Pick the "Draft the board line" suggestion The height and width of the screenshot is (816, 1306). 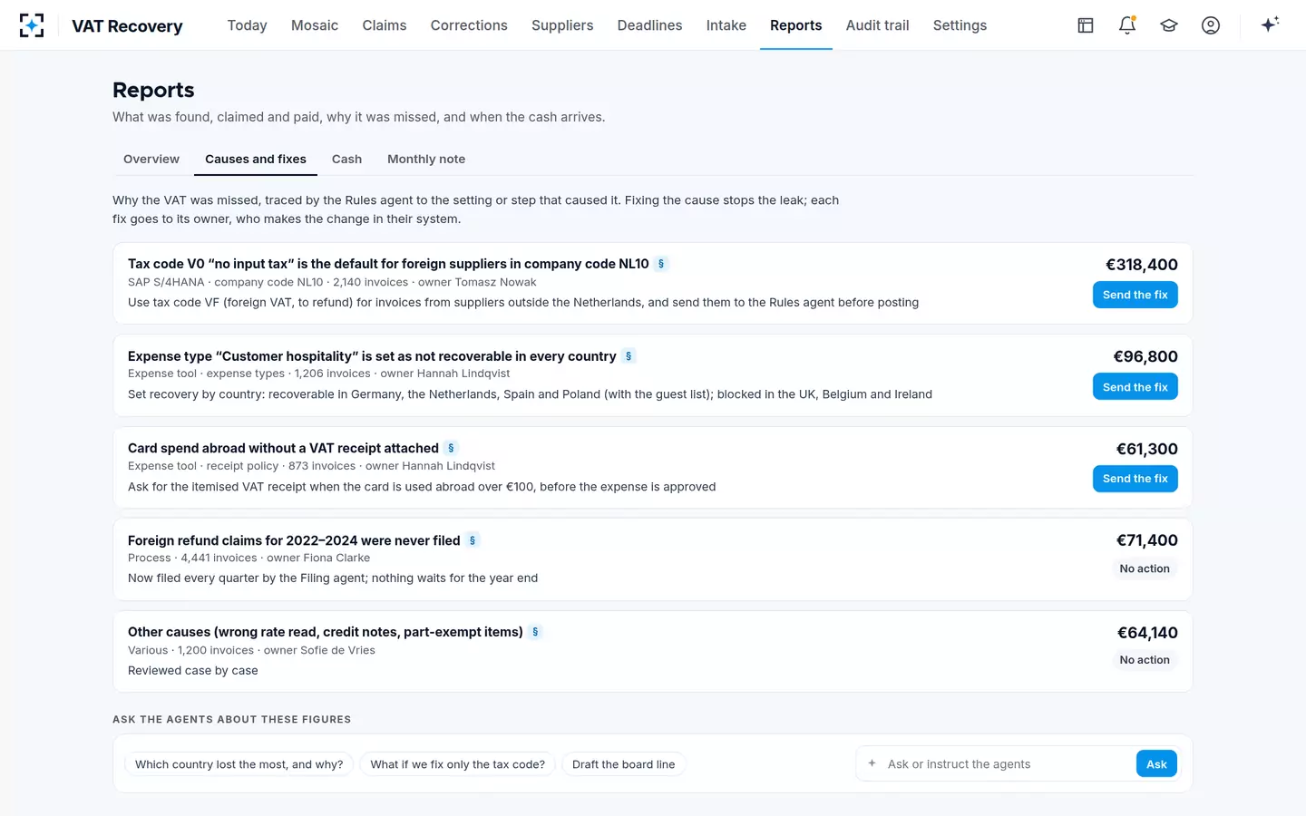(x=624, y=764)
